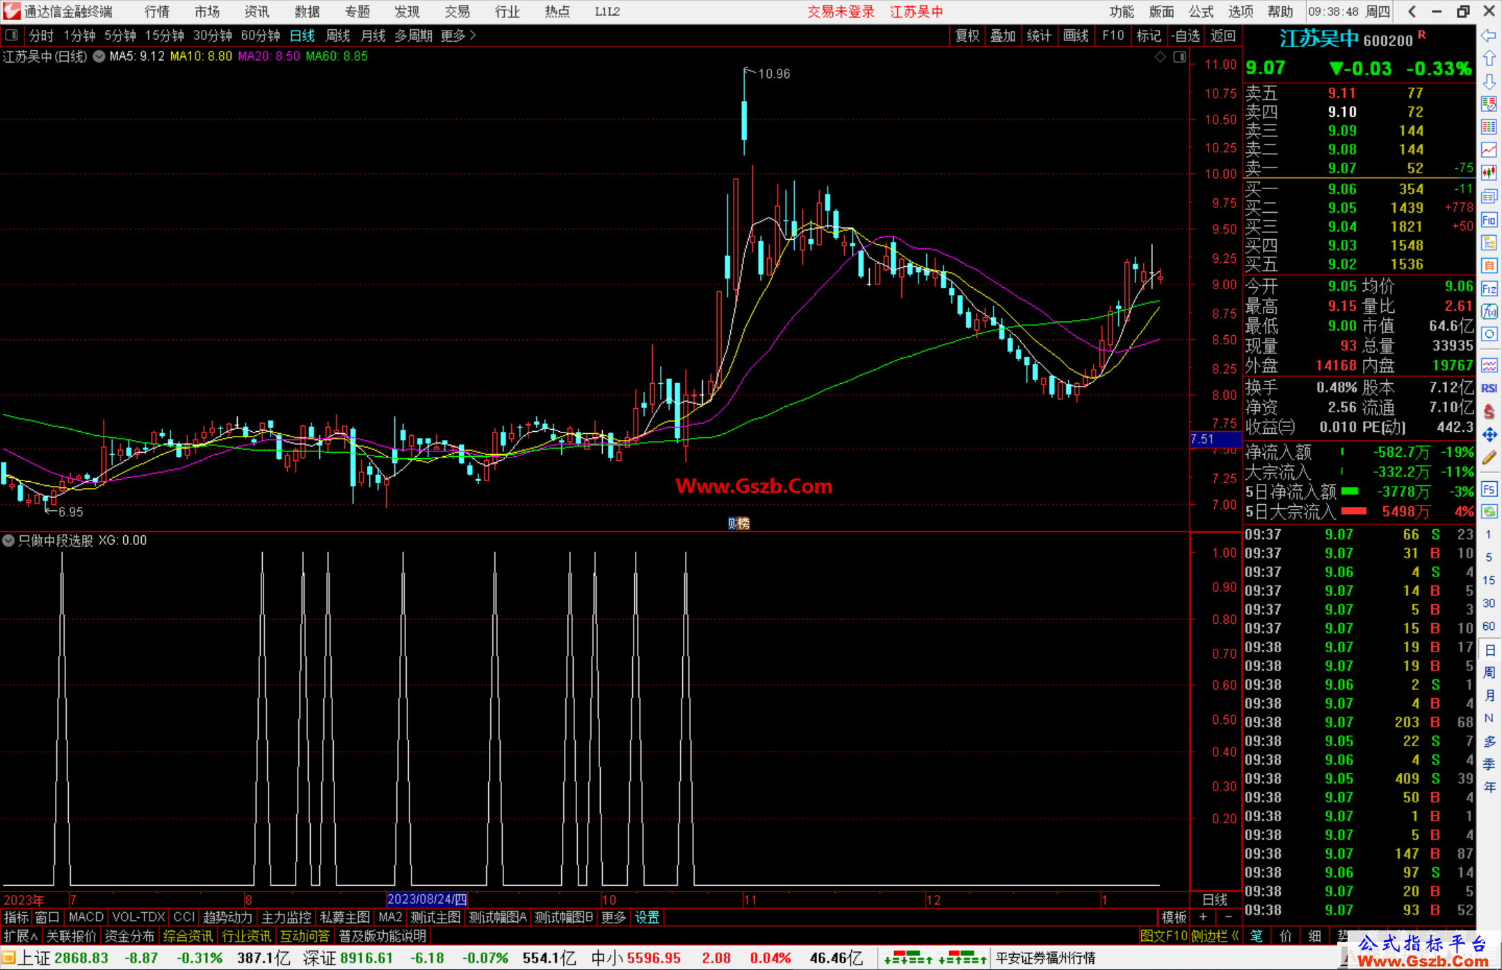Screen dimensions: 1502x970
Task: Select the MACD indicator tab
Action: [86, 917]
